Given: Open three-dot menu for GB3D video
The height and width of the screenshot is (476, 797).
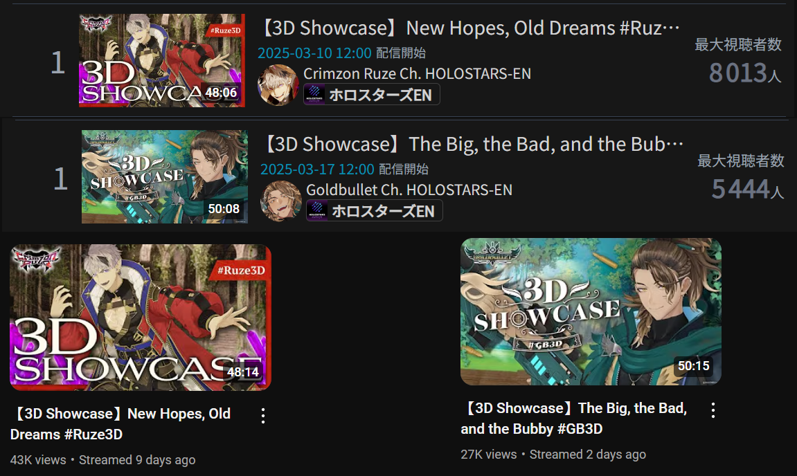Looking at the screenshot, I should pos(713,410).
